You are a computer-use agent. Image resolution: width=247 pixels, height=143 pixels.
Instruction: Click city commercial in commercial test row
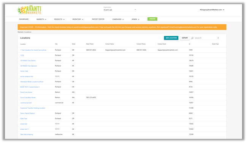(x=59, y=103)
